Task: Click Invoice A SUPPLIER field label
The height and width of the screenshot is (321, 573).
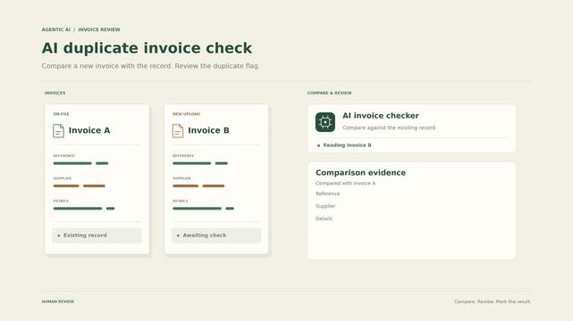Action: pyautogui.click(x=63, y=178)
